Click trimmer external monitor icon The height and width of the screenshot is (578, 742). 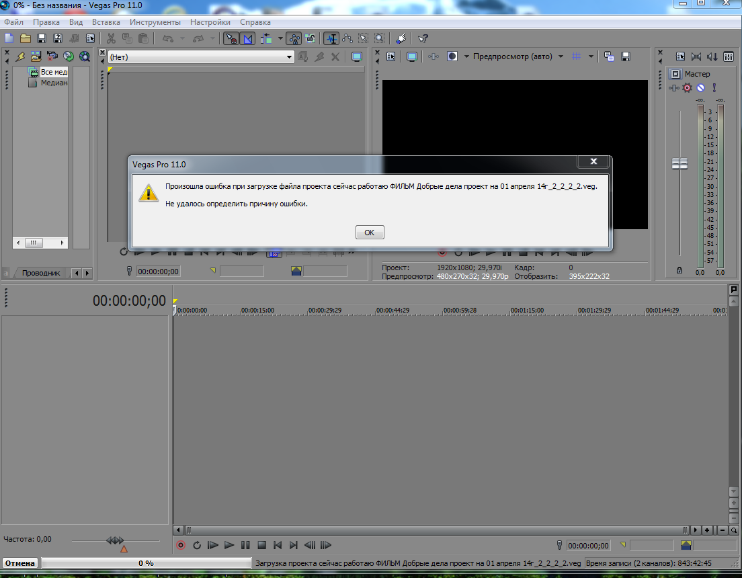pos(357,57)
